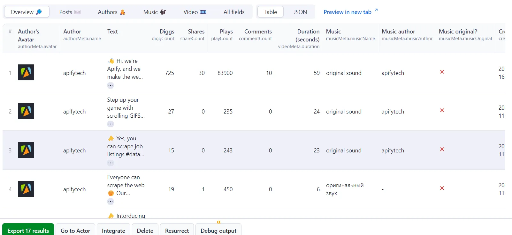Click the emoji before 'Our...' in row 4

(111, 193)
